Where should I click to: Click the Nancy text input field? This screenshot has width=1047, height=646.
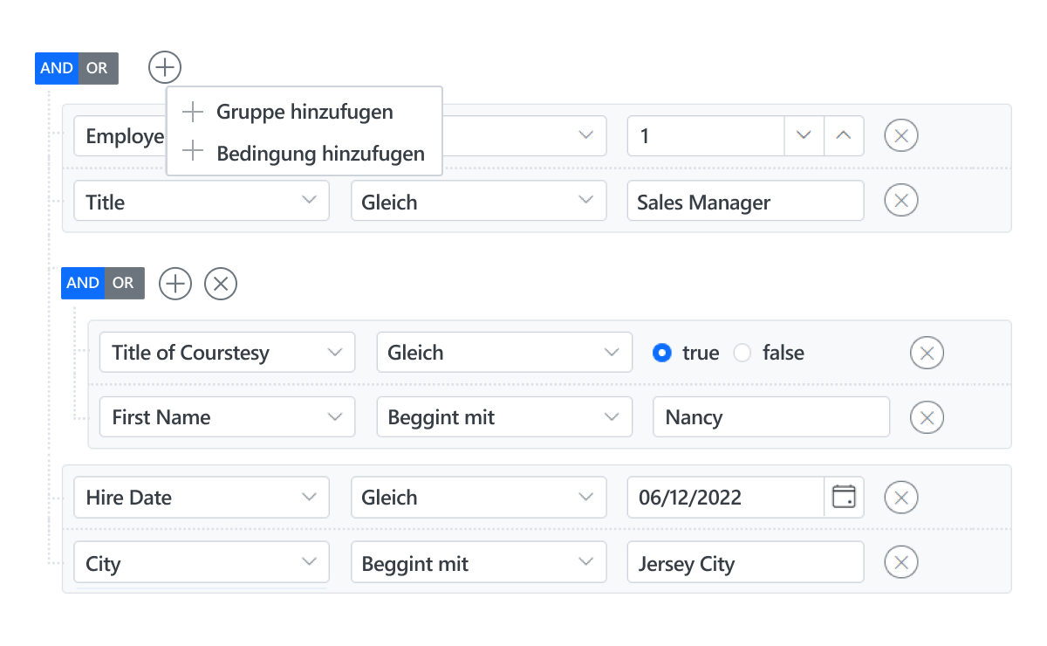point(770,418)
